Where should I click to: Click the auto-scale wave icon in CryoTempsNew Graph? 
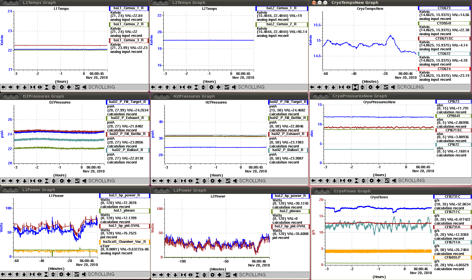click(x=386, y=87)
